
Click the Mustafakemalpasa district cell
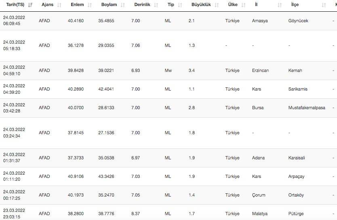coord(307,108)
